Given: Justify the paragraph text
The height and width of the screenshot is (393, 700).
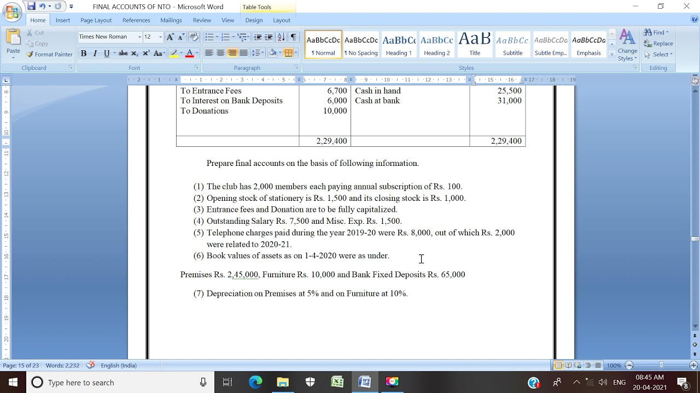Looking at the screenshot, I should pyautogui.click(x=243, y=53).
